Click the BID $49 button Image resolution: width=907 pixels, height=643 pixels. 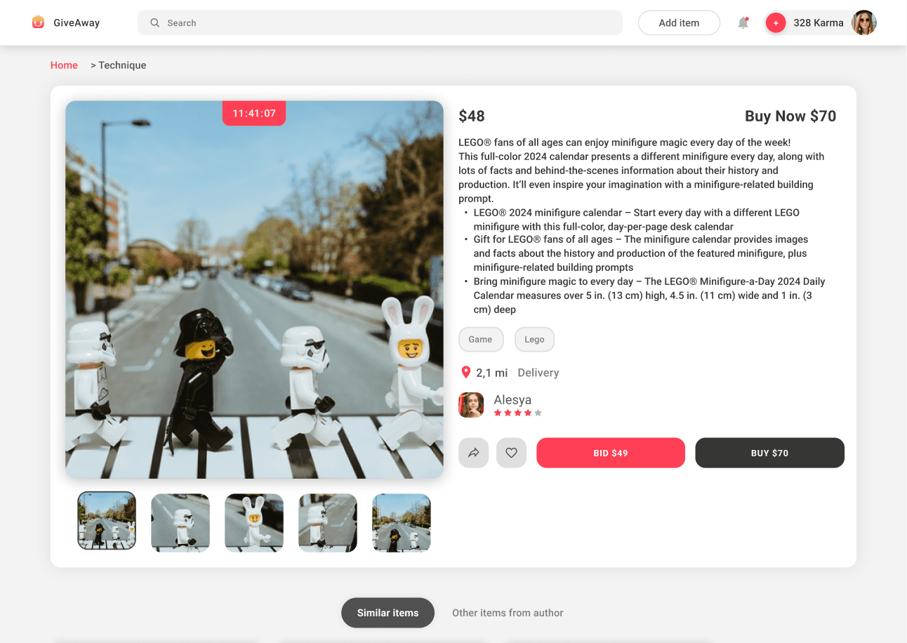(x=611, y=453)
